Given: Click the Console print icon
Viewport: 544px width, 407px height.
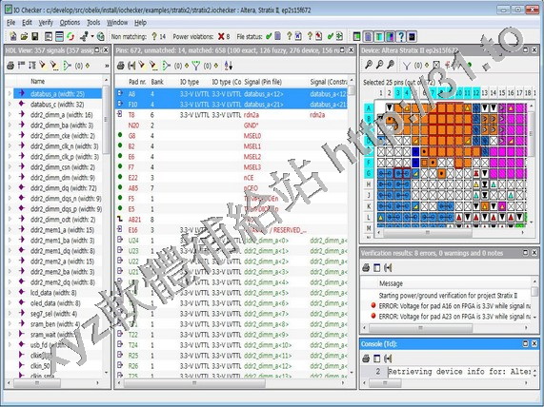Looking at the screenshot, I should (x=366, y=359).
